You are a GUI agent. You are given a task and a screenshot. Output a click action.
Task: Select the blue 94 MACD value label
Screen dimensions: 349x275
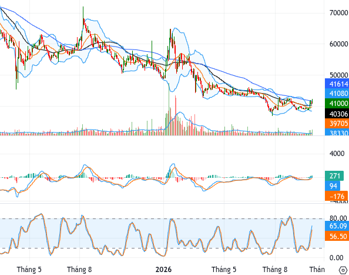tap(333, 185)
